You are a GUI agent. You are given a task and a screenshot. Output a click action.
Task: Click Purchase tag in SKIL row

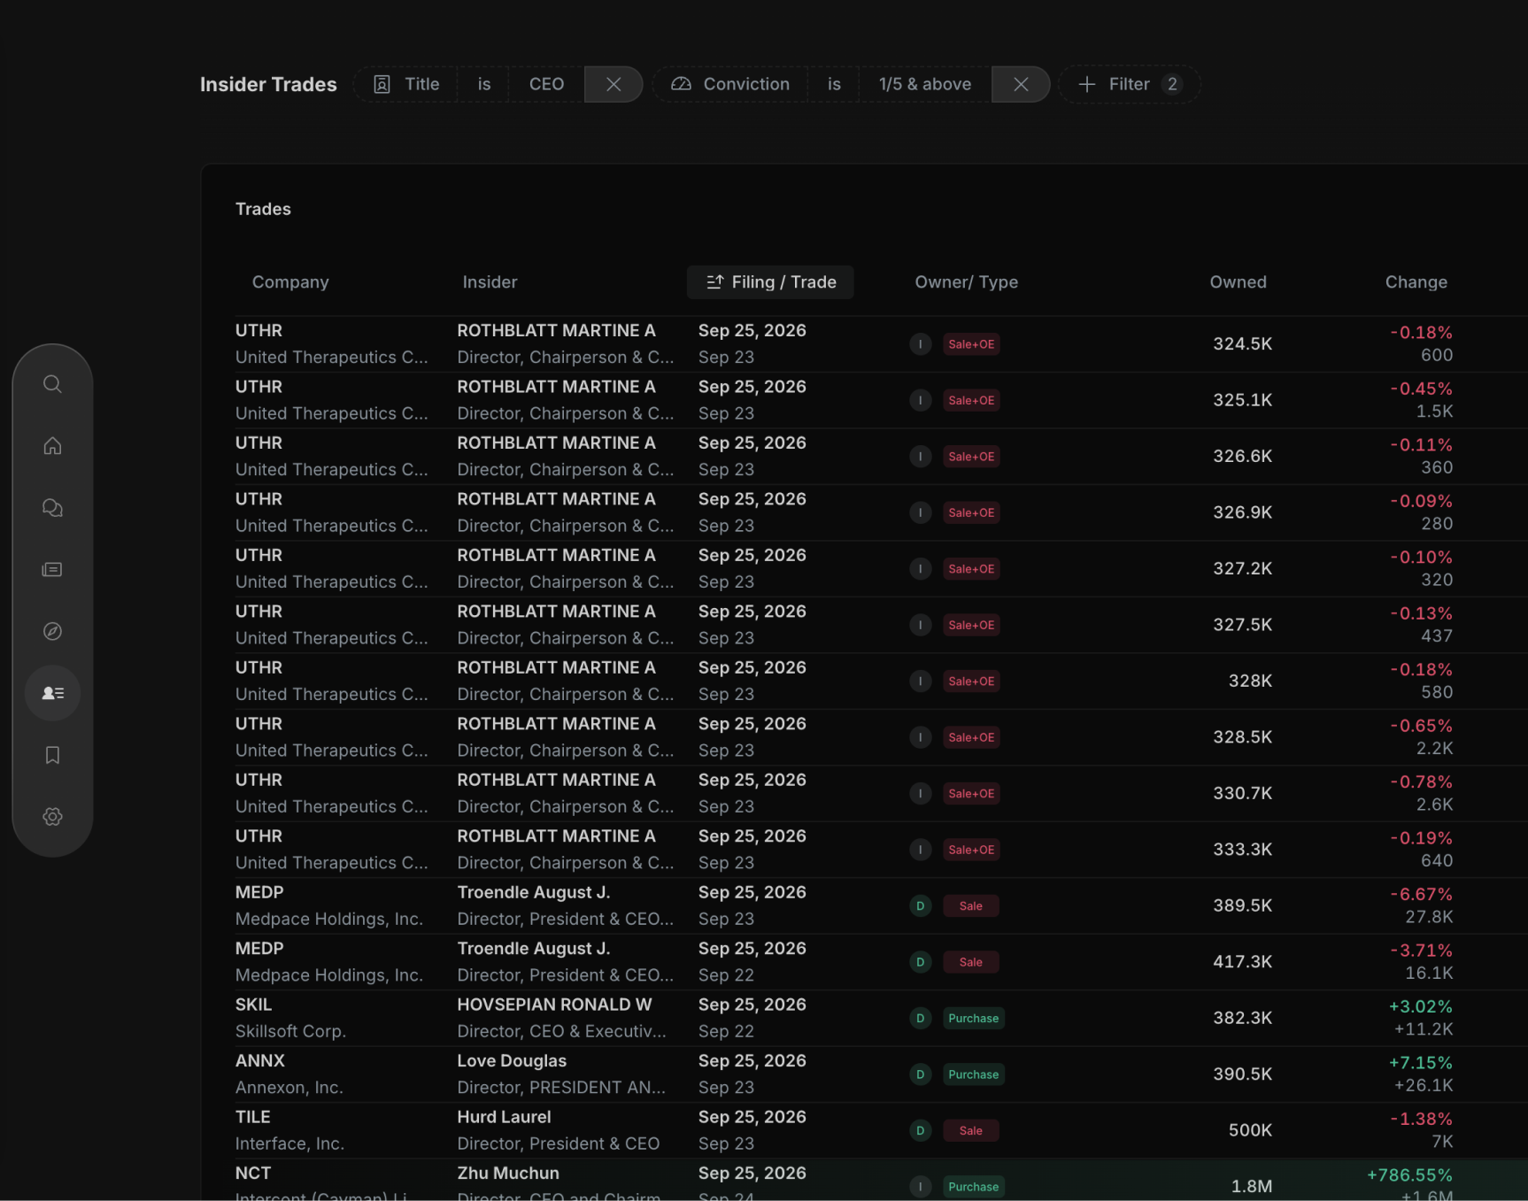point(973,1018)
